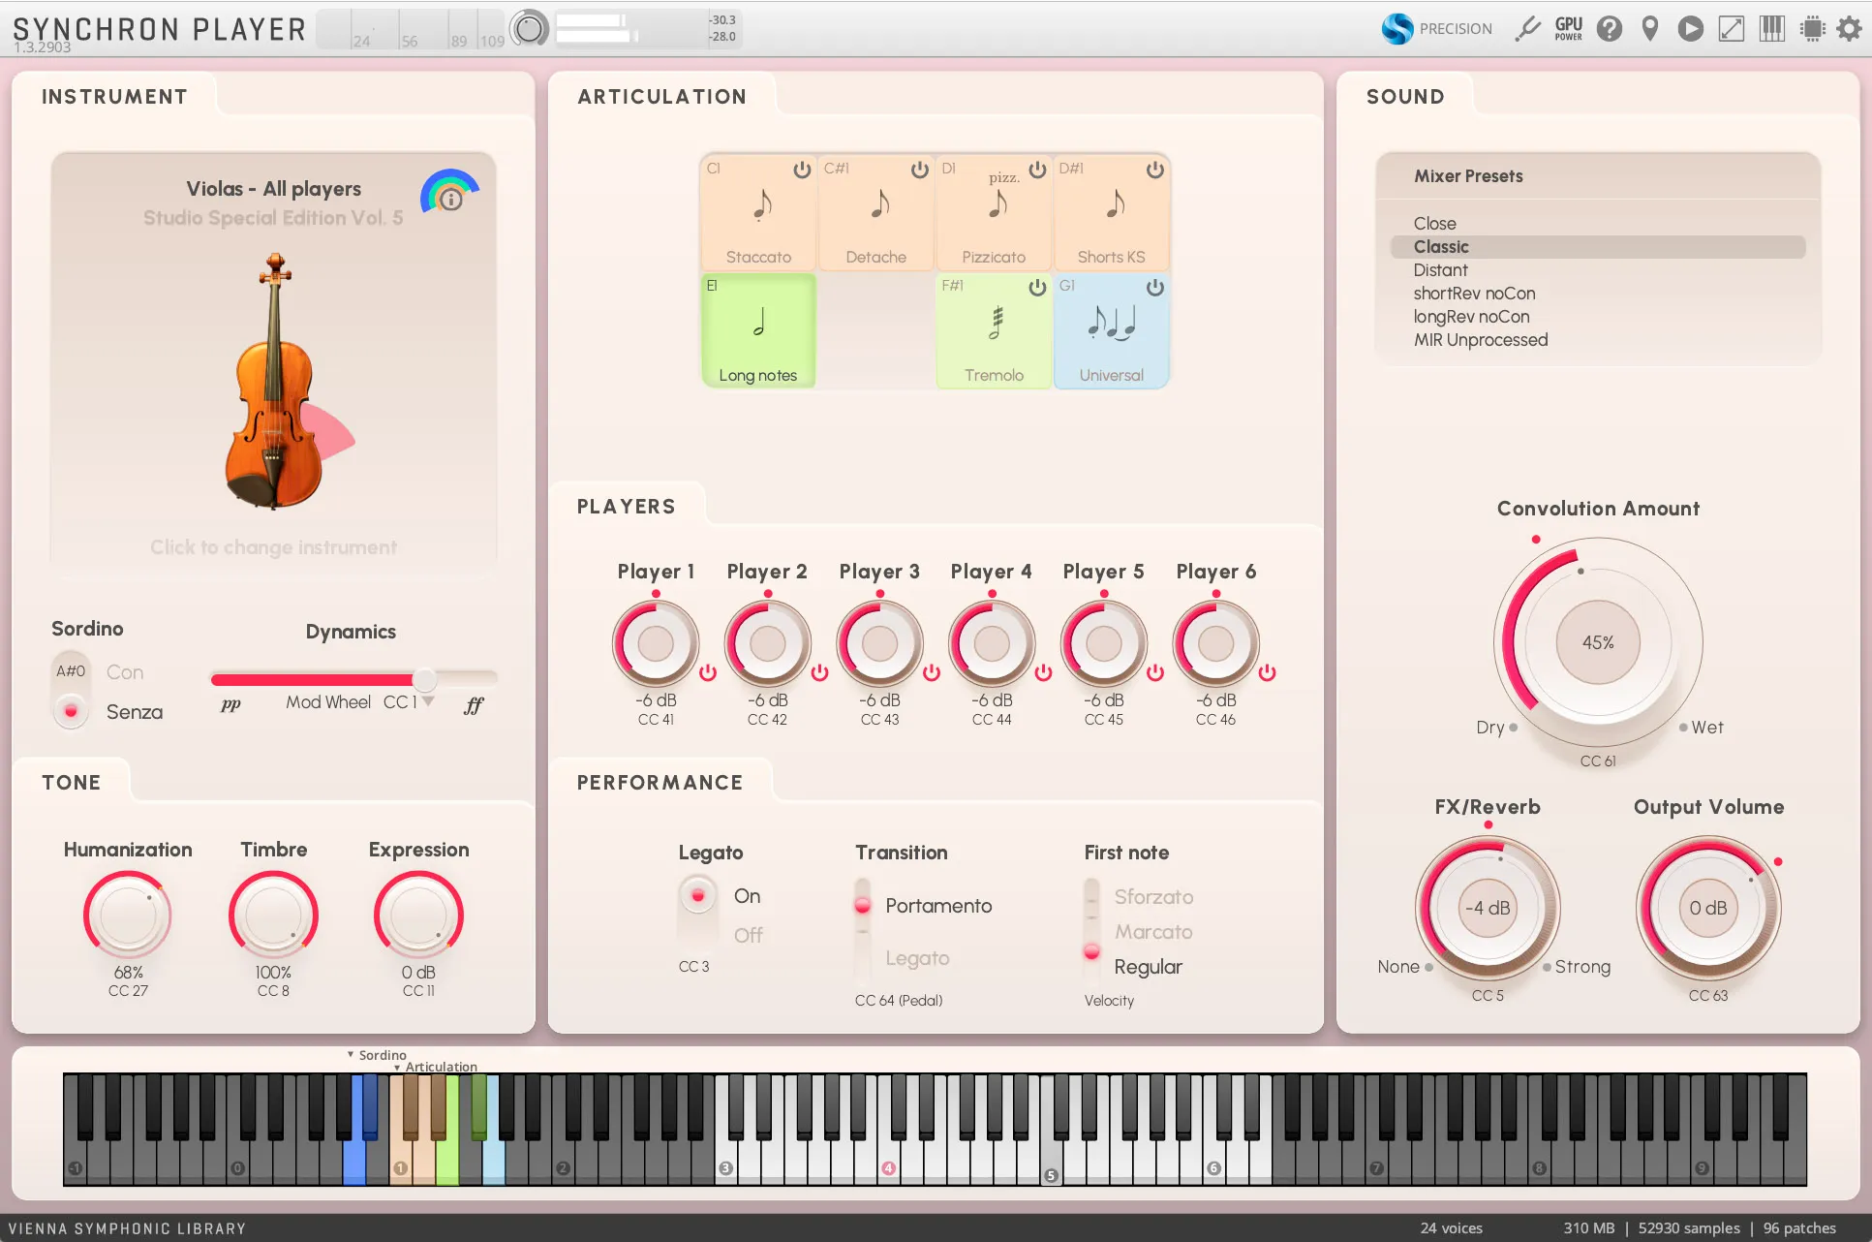Image resolution: width=1872 pixels, height=1242 pixels.
Task: Open the question mark help icon
Action: point(1610,29)
